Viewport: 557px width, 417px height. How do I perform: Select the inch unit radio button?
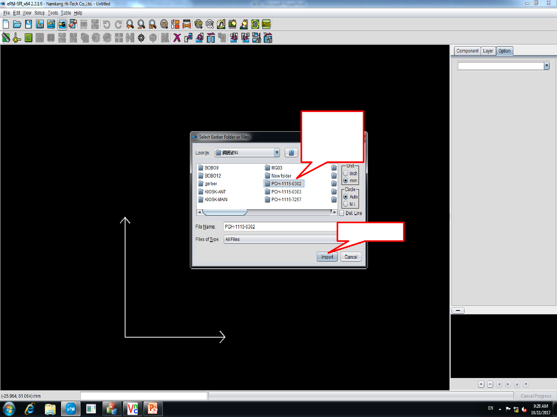click(x=346, y=173)
